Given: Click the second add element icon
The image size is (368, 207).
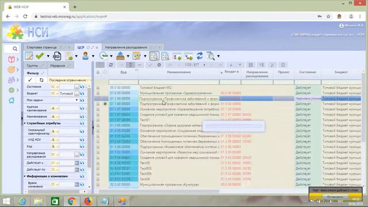Looking at the screenshot, I should (188, 56).
